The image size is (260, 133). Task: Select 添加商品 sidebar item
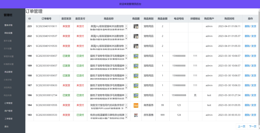(x=8, y=87)
